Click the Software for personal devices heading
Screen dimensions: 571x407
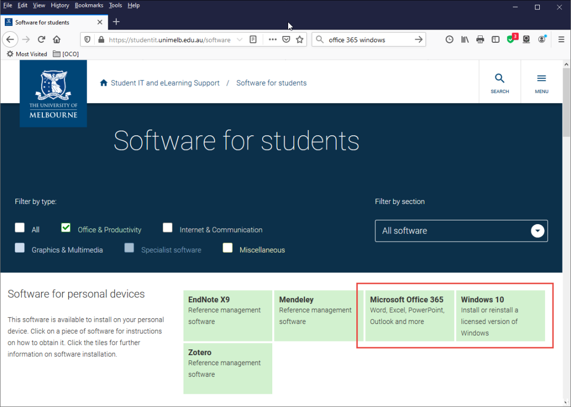pos(76,294)
